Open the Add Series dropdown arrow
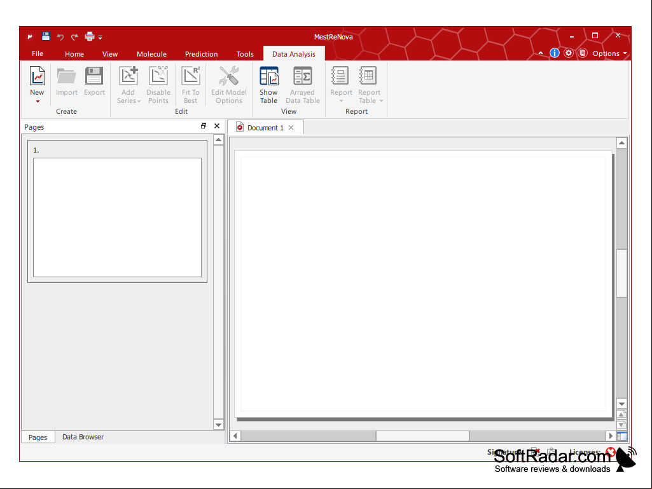Screen dimensions: 652x489 pyautogui.click(x=139, y=101)
